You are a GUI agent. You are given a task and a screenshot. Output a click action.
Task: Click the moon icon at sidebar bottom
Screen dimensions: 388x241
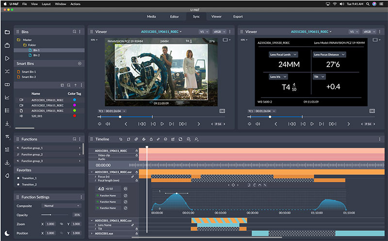tap(7, 233)
